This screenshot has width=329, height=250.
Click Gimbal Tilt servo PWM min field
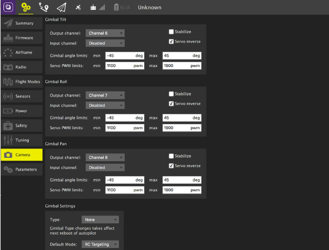tap(124, 66)
